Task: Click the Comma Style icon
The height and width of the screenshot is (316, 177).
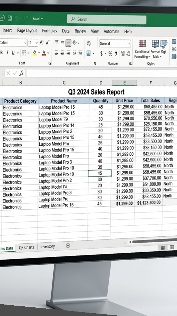Action: [x=116, y=53]
